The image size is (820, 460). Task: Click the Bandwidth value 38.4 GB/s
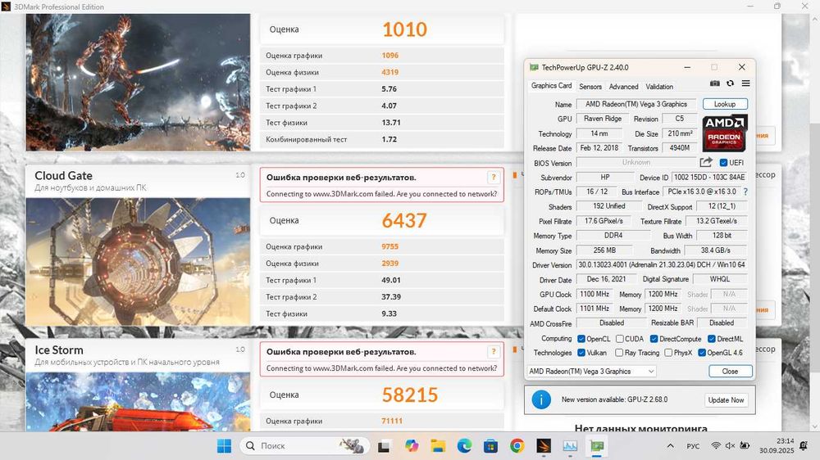click(716, 250)
